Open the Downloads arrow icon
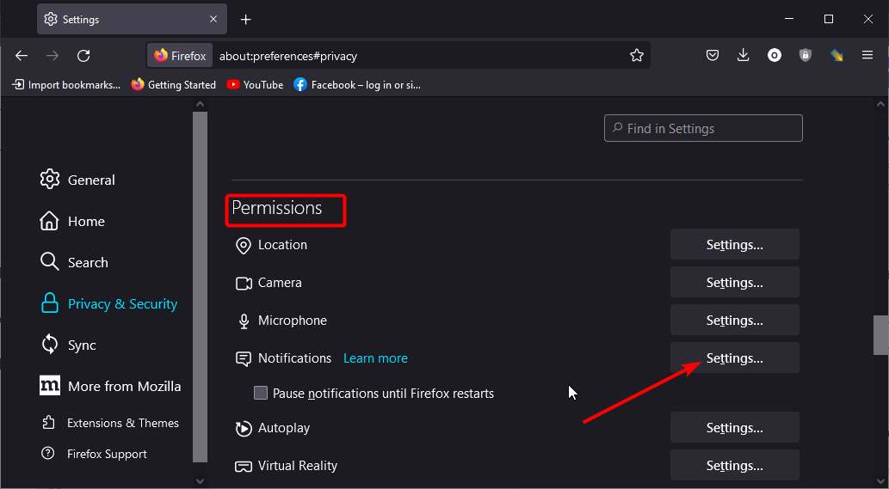Screen dimensions: 889x489 coord(744,56)
